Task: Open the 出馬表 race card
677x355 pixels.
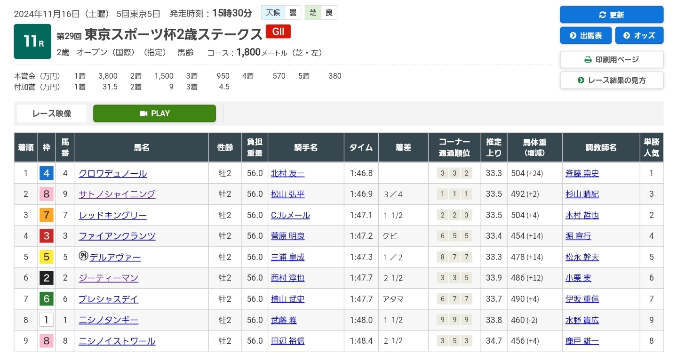Action: (x=585, y=35)
